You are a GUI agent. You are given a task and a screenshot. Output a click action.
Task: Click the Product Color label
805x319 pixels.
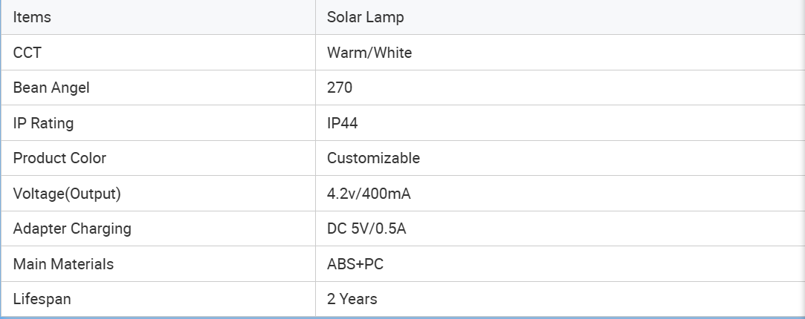click(59, 158)
